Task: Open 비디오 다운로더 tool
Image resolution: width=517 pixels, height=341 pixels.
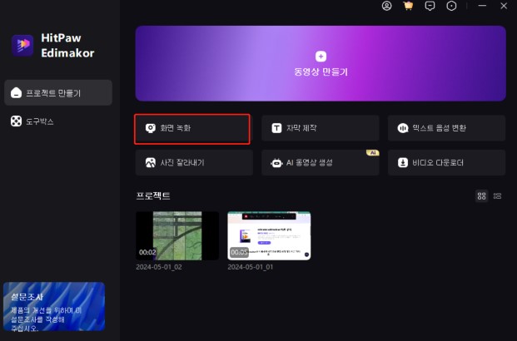Action: [x=446, y=162]
